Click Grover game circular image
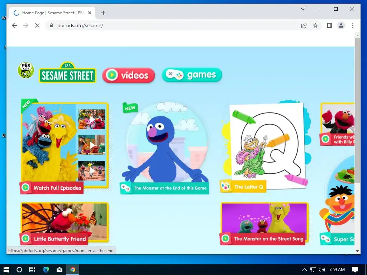This screenshot has width=367, height=275. (166, 142)
